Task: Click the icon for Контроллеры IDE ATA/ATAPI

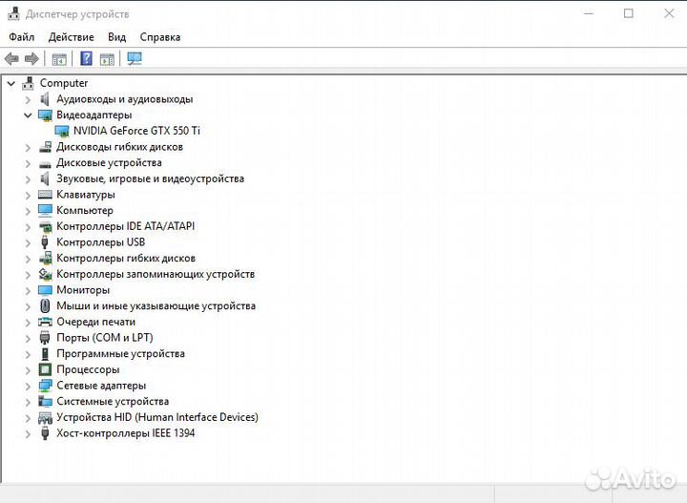Action: [45, 226]
